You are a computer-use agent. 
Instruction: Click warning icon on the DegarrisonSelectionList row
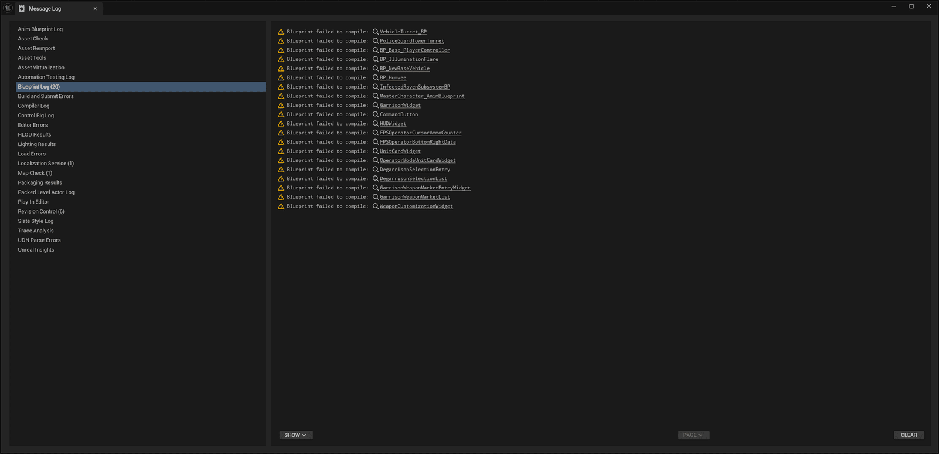[281, 179]
